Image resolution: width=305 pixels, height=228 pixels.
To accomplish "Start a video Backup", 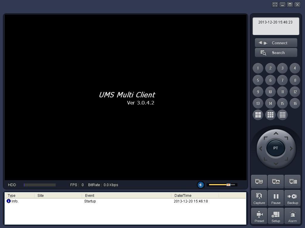I will [x=292, y=198].
